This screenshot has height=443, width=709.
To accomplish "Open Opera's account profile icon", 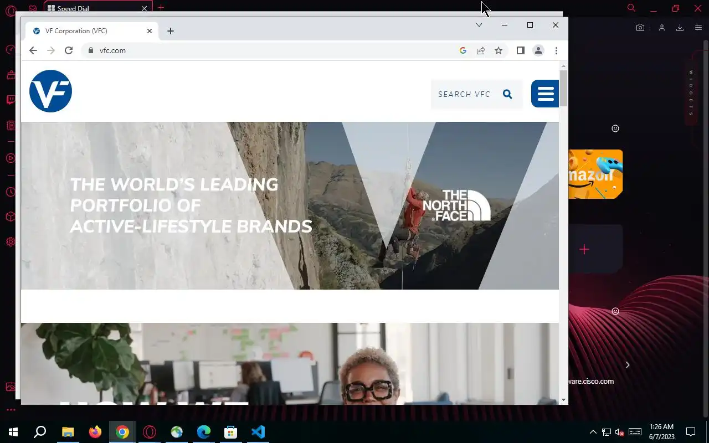I will point(661,28).
